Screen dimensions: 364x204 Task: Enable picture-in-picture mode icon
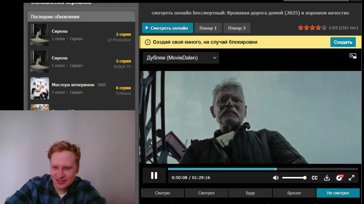tap(353, 56)
